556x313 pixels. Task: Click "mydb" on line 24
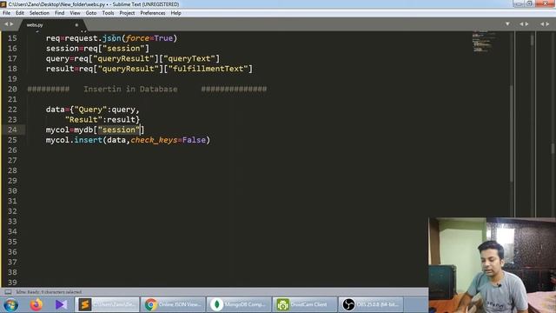[x=83, y=130]
